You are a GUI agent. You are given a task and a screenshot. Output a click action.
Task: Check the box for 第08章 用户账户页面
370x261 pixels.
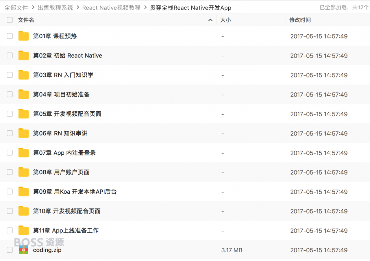[10, 172]
